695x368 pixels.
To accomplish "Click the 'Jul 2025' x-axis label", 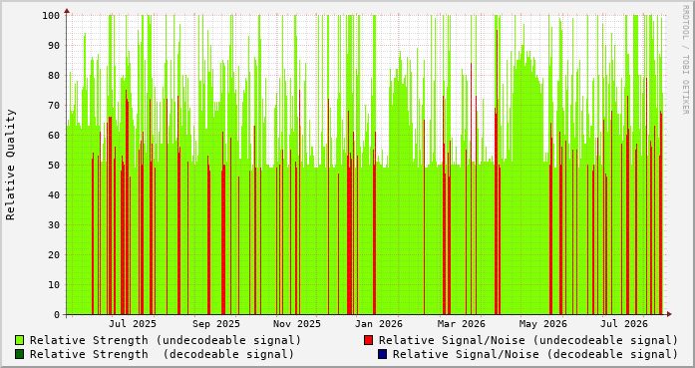I will pyautogui.click(x=133, y=324).
